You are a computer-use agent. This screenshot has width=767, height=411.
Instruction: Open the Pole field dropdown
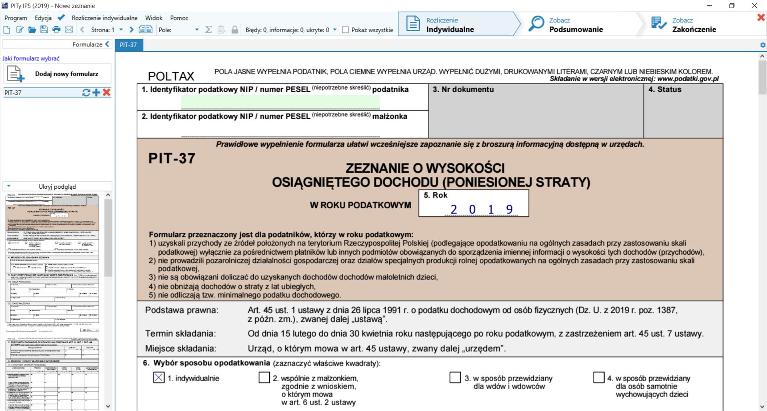click(x=197, y=30)
